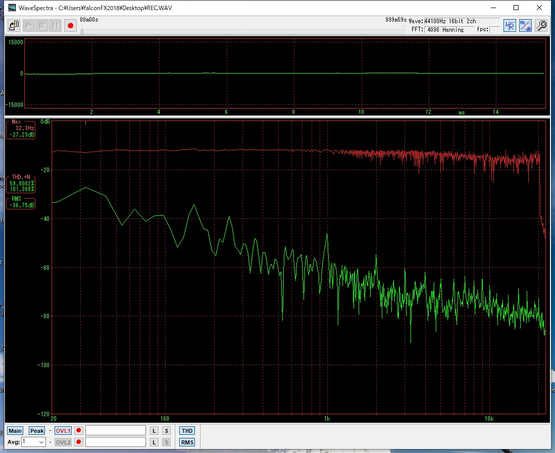Open settings with the wrench icon
555x453 pixels.
click(x=541, y=25)
